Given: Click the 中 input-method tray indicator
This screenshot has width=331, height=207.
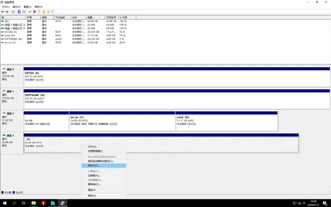Looking at the screenshot, I should [304, 203].
